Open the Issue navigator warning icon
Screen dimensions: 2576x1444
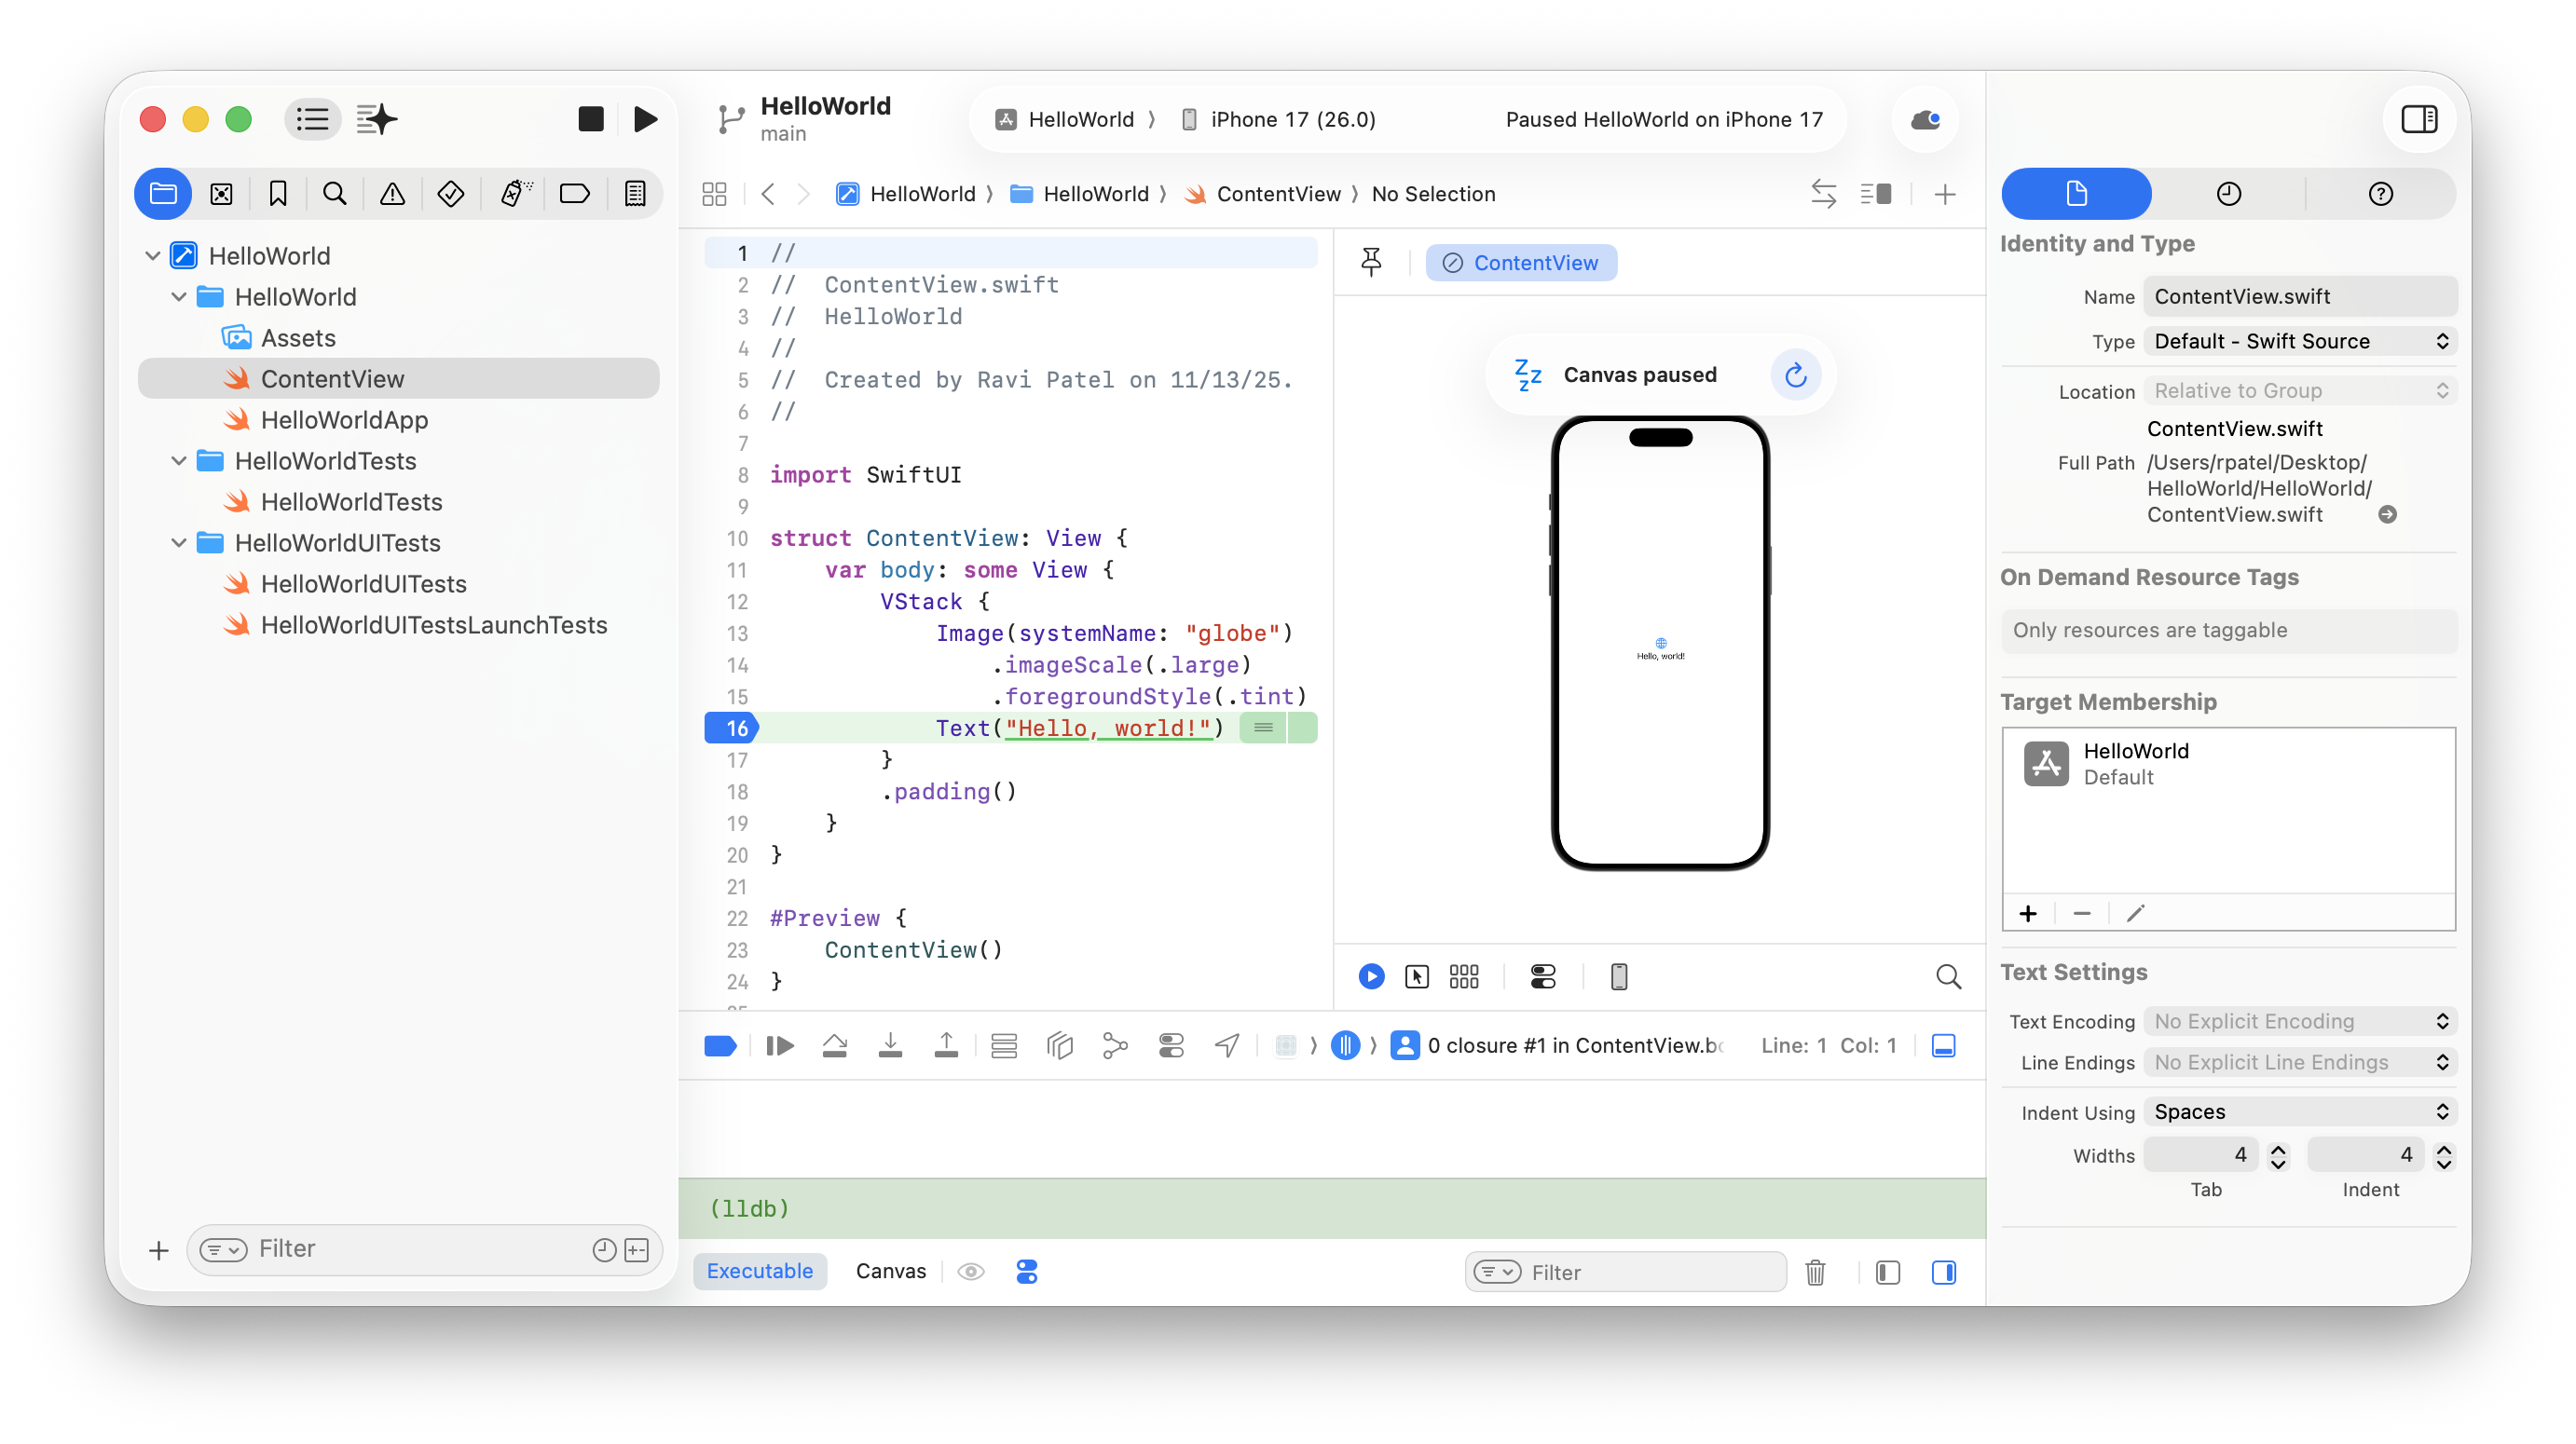tap(392, 193)
